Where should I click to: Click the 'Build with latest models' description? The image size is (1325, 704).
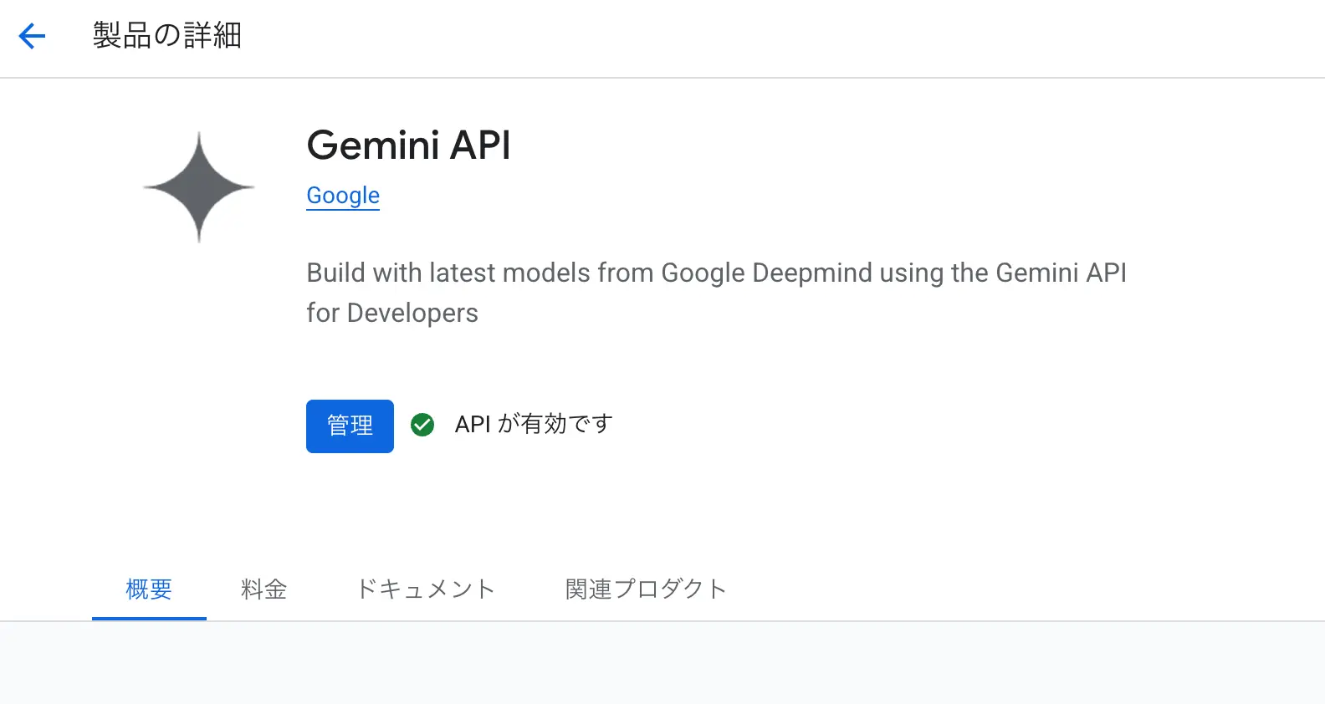tap(717, 293)
